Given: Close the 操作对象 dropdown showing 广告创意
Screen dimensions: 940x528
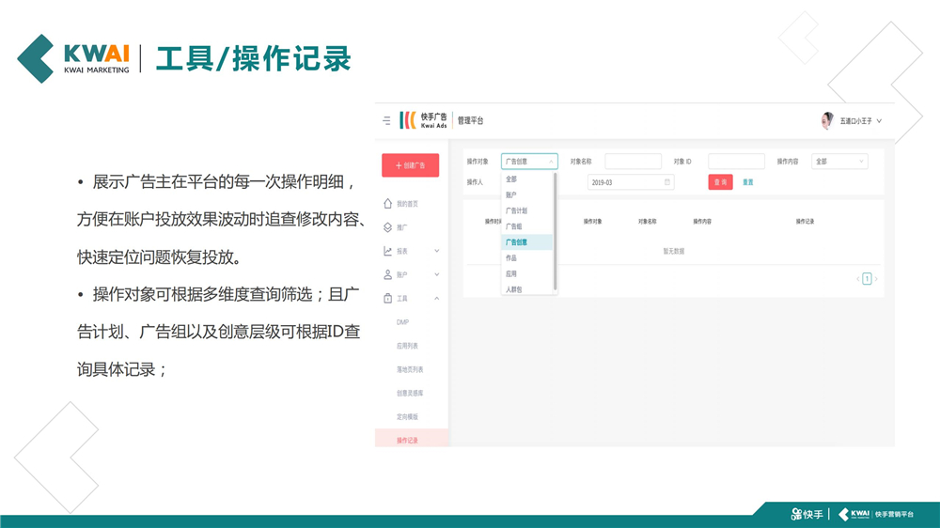Looking at the screenshot, I should coord(529,162).
